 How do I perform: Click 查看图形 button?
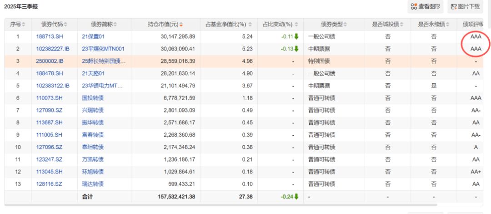[x=425, y=6]
